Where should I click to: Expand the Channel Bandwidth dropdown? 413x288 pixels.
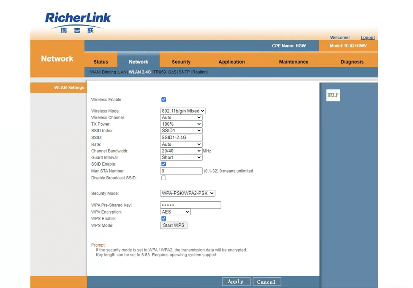[181, 151]
